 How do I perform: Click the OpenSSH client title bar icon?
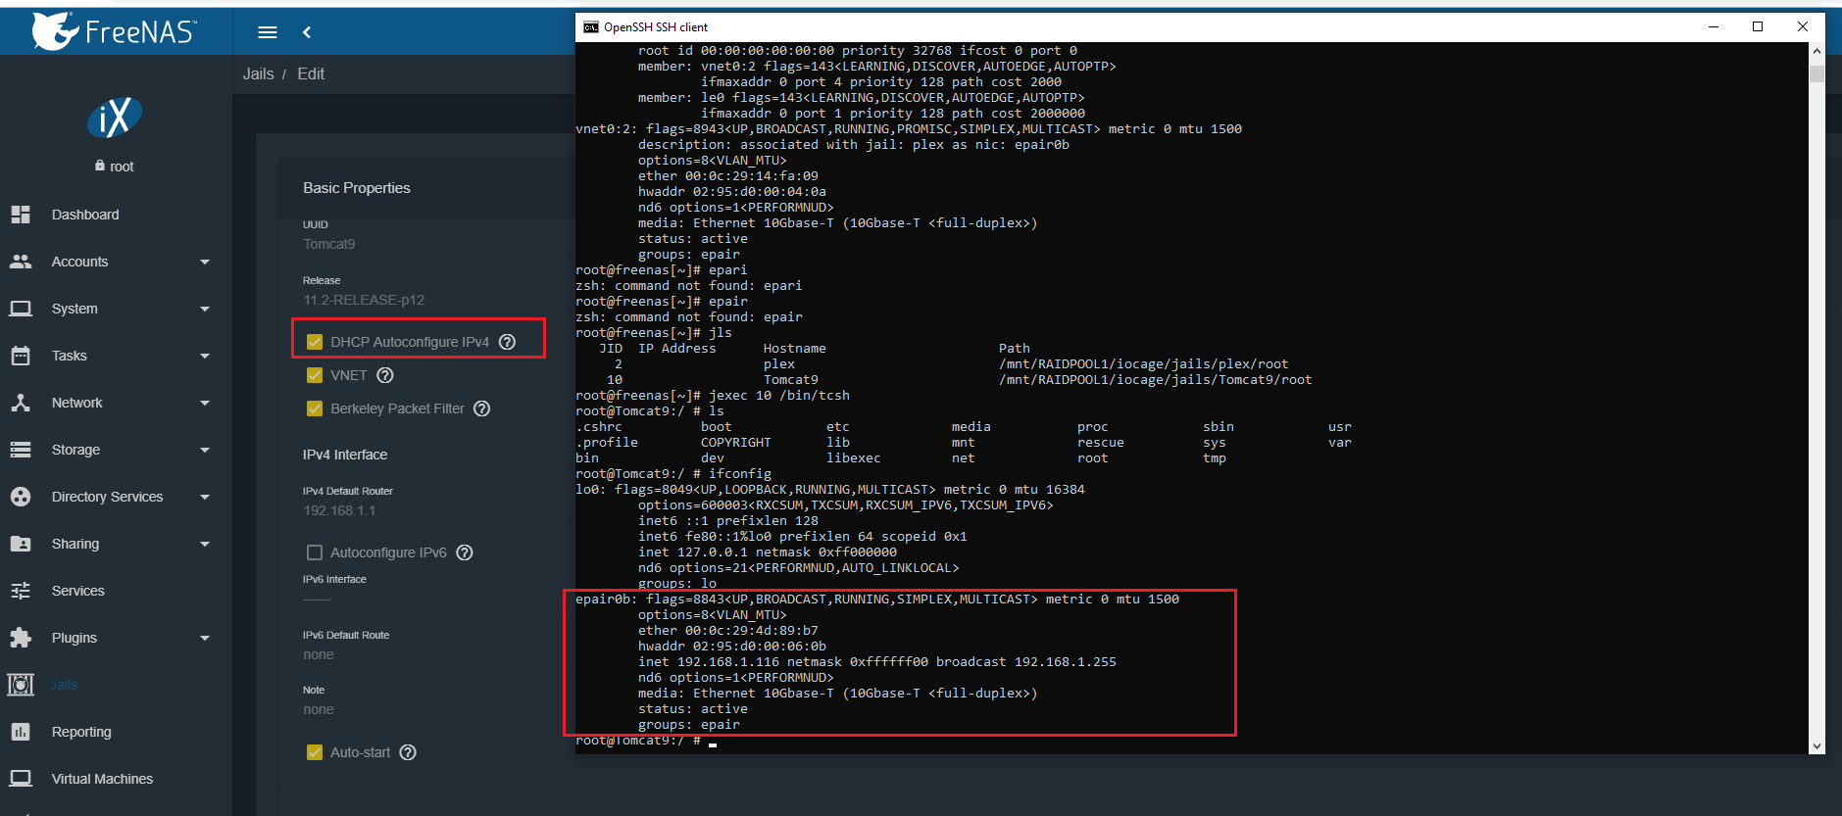click(591, 27)
